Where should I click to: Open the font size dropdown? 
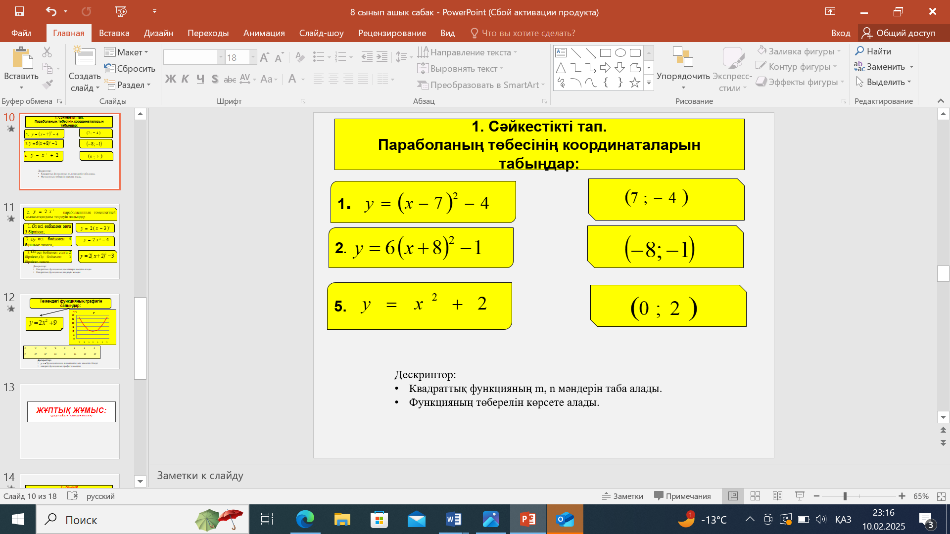(253, 57)
